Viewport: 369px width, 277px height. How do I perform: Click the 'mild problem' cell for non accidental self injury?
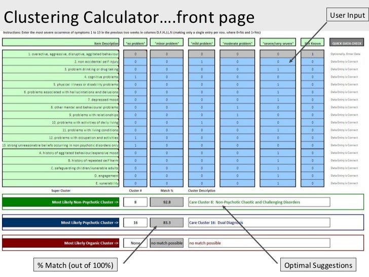[x=201, y=62]
